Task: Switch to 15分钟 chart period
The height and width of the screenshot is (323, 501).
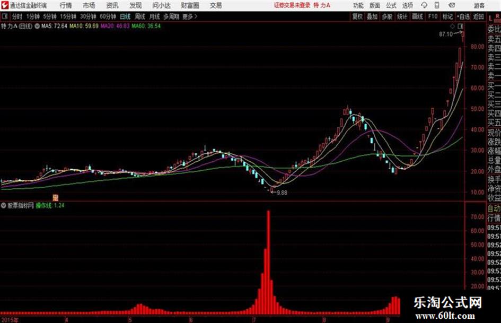Action: tap(68, 16)
